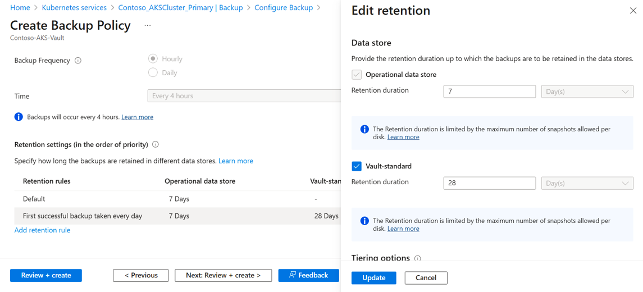This screenshot has width=643, height=292.
Task: Select the Hourly backup frequency option
Action: [x=153, y=58]
